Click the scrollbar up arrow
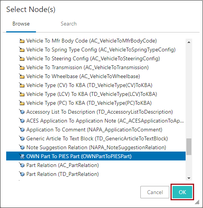 [x=189, y=42]
